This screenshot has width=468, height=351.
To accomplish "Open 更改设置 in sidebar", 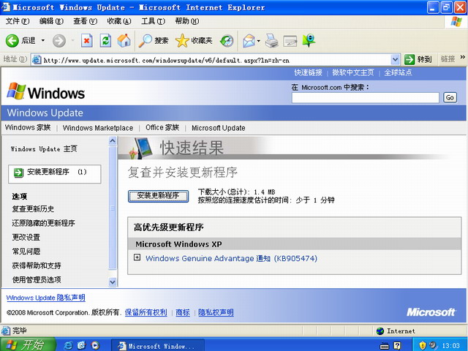I will click(26, 237).
